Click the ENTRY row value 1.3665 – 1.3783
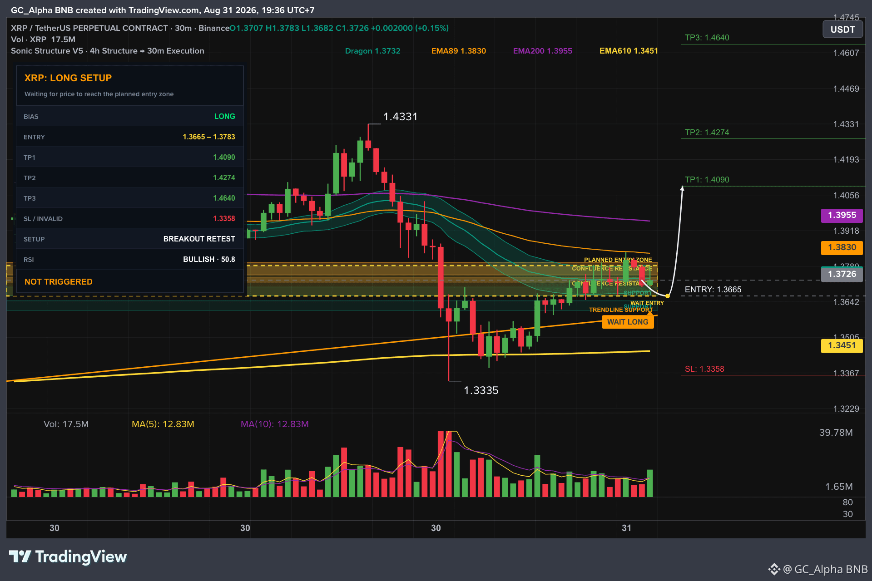 [209, 137]
